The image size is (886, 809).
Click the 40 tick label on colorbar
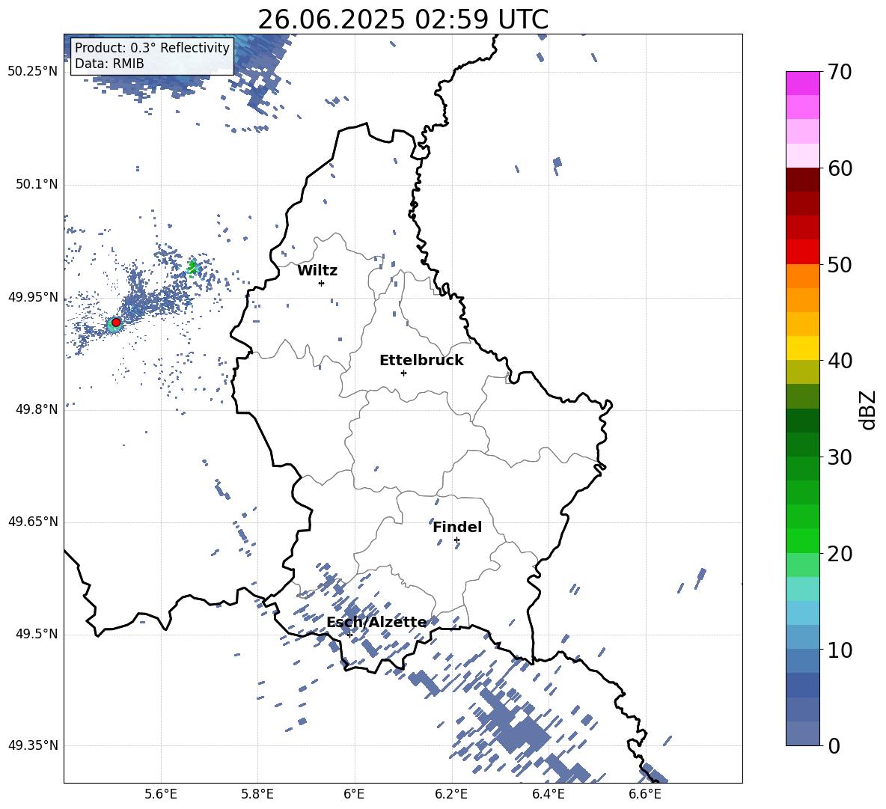[840, 361]
